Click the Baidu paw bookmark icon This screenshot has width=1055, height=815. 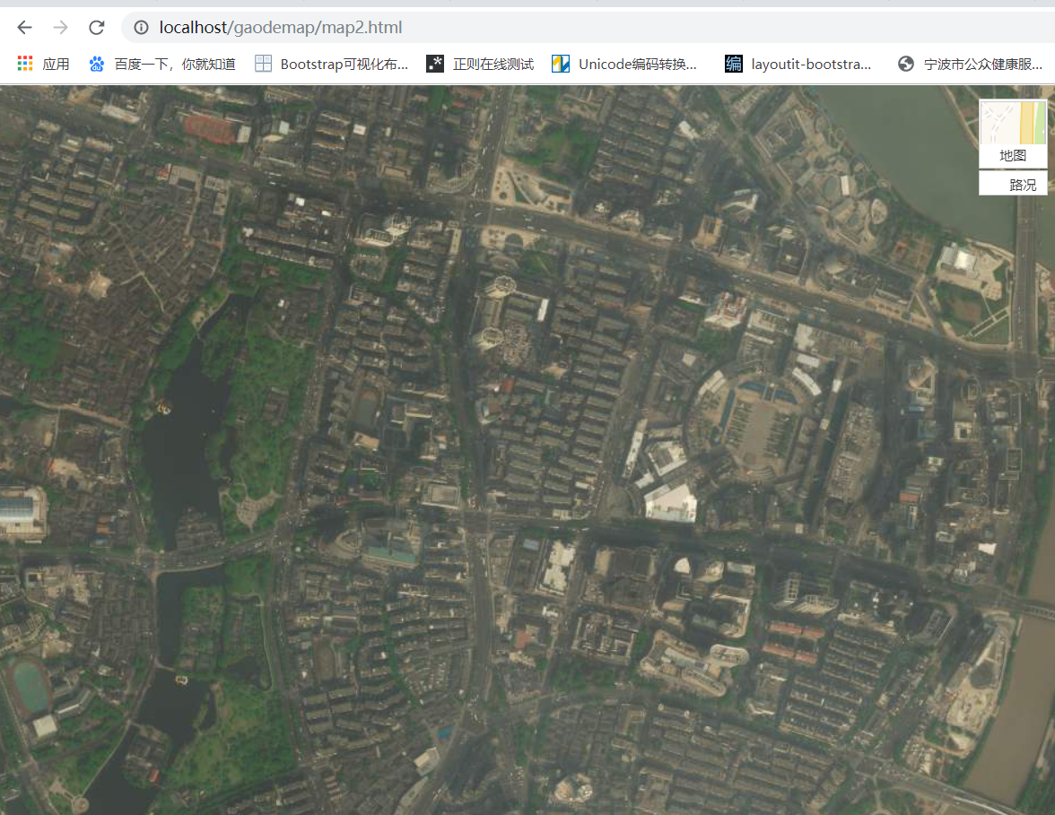(97, 64)
